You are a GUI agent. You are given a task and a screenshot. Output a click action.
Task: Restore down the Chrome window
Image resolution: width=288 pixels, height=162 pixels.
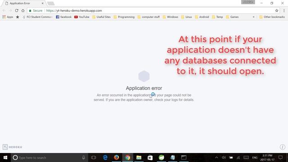272,3
